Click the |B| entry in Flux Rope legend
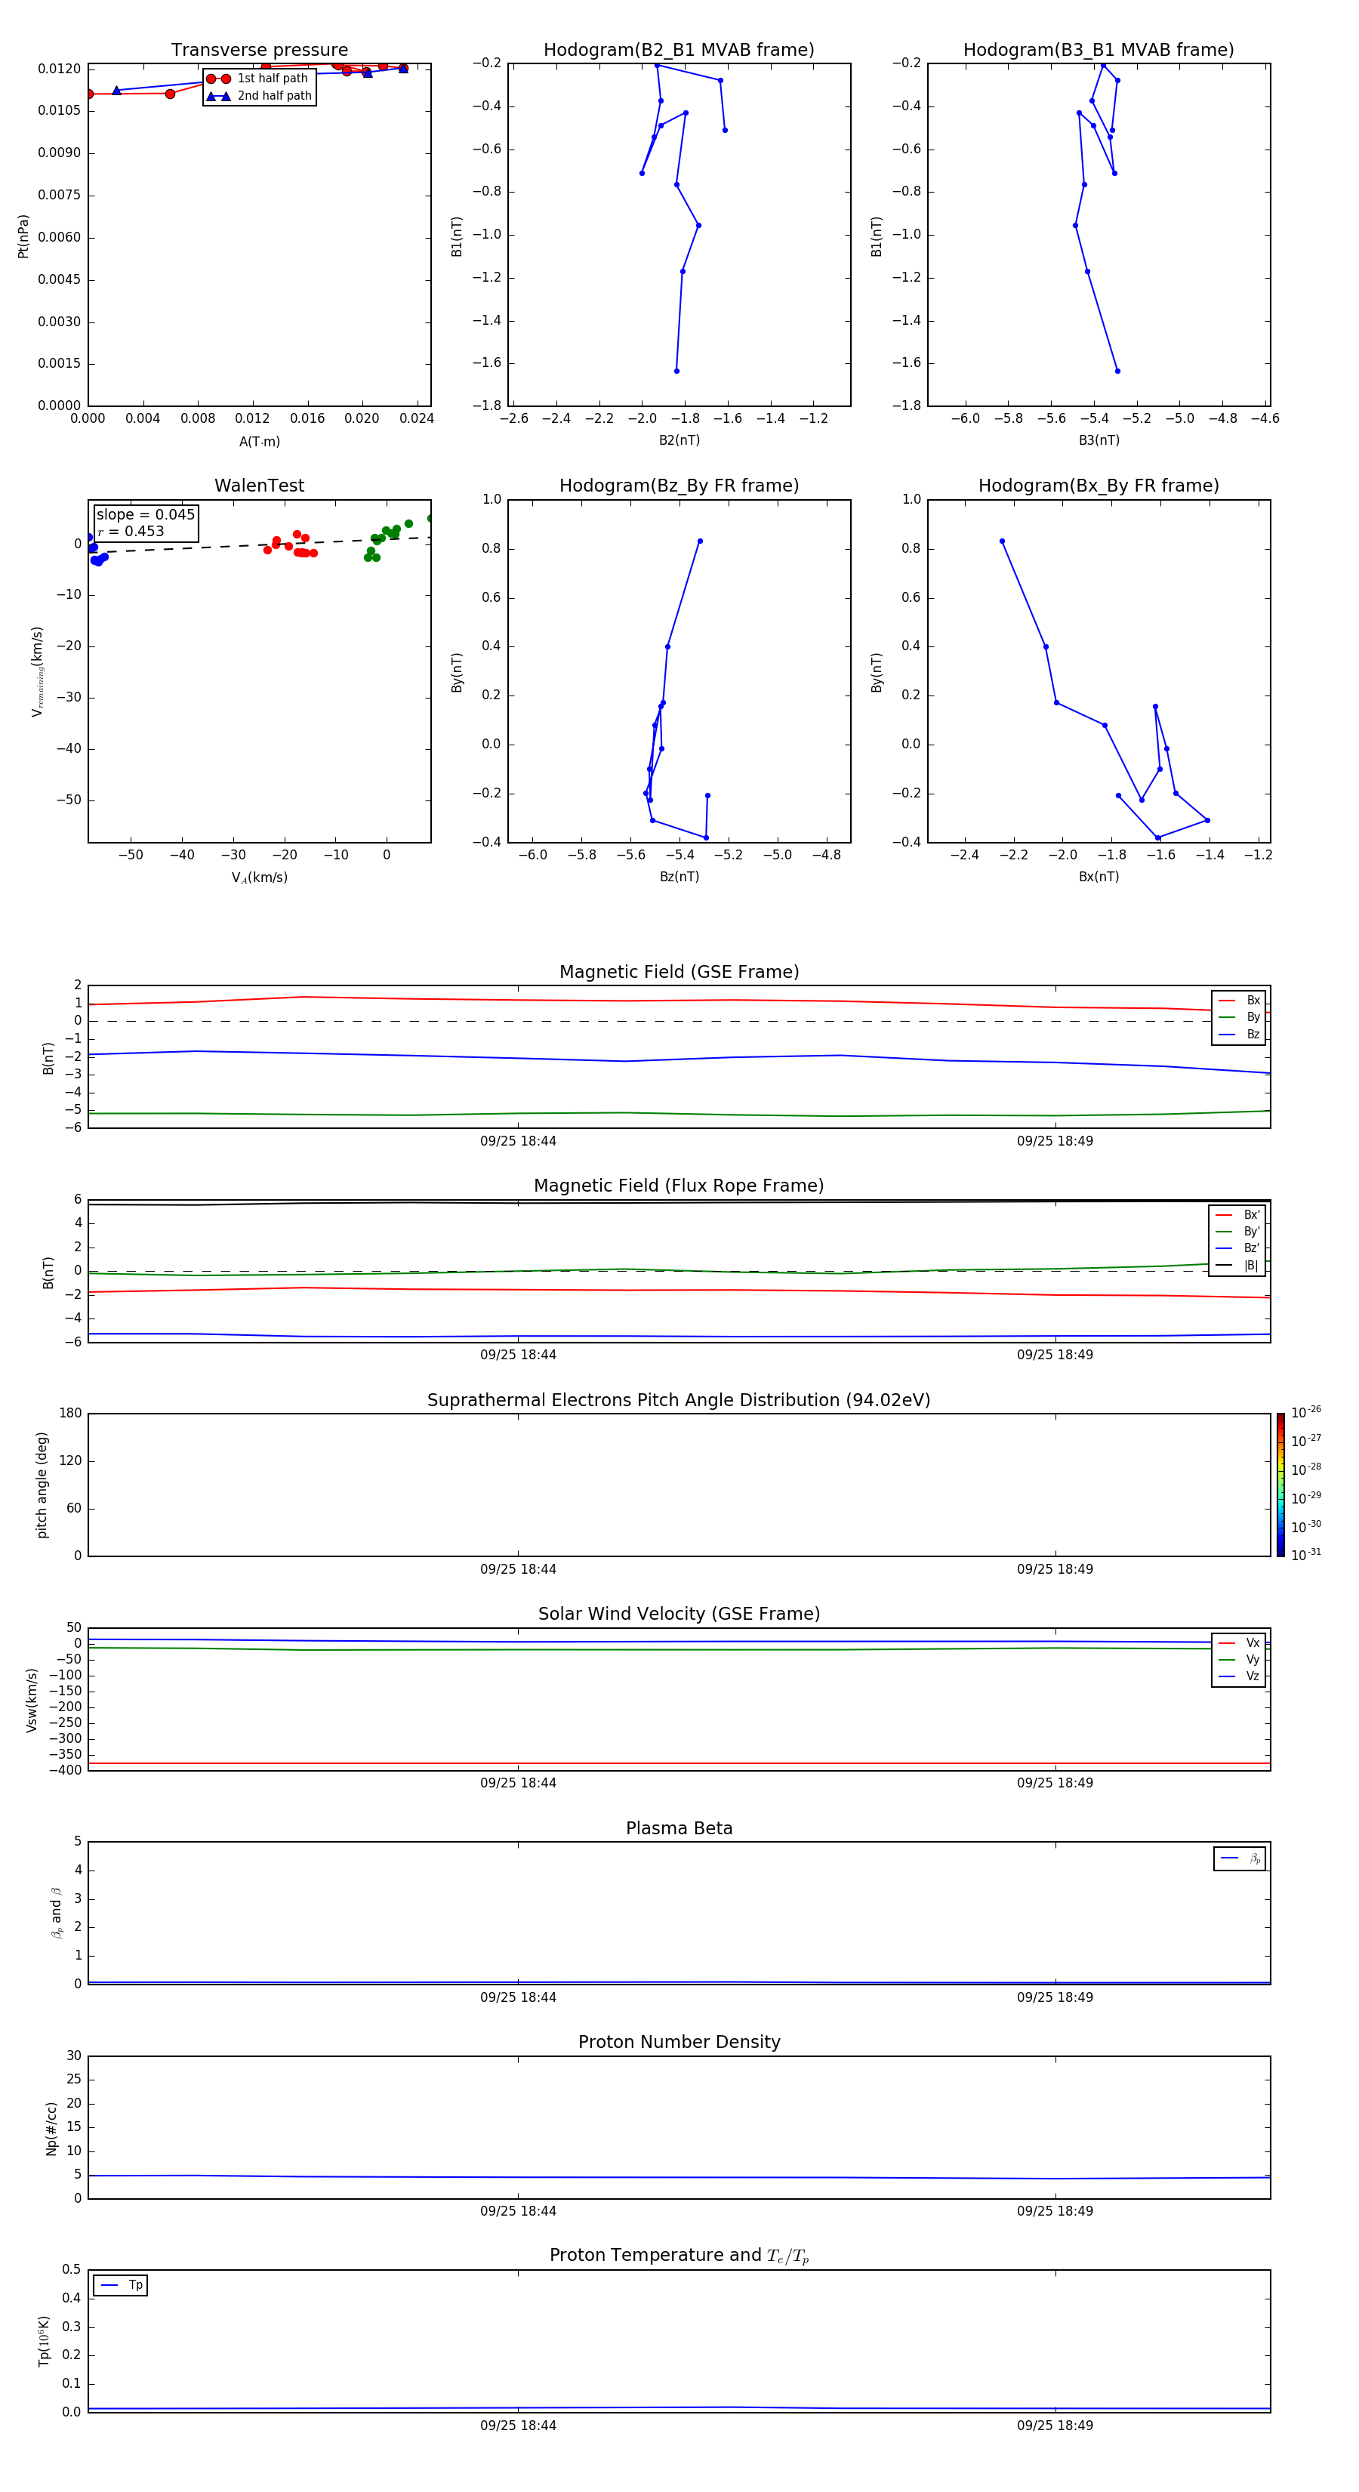Screen dimensions: 1359x2492 (x=1237, y=1266)
